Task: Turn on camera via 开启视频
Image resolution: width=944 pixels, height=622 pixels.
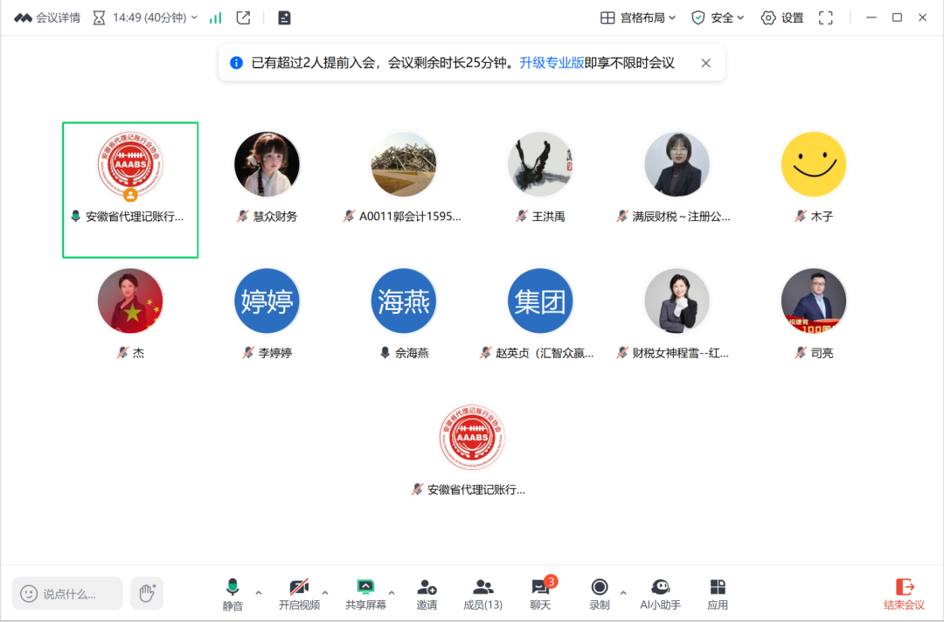Action: pyautogui.click(x=298, y=594)
